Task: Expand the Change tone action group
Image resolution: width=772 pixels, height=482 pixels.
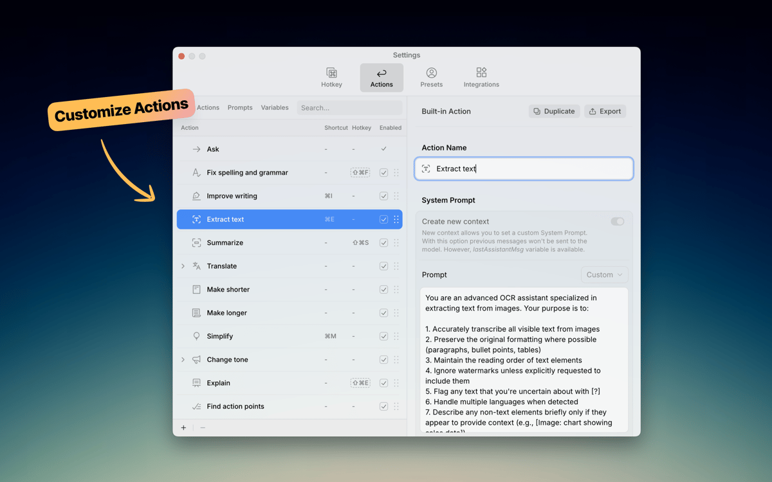Action: click(x=183, y=360)
